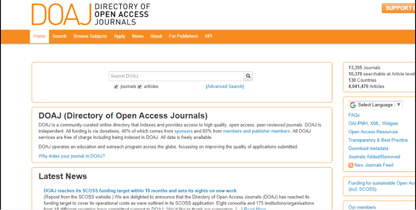This screenshot has height=210, width=416.
Task: Click the RSS feed icon
Action: [351, 165]
